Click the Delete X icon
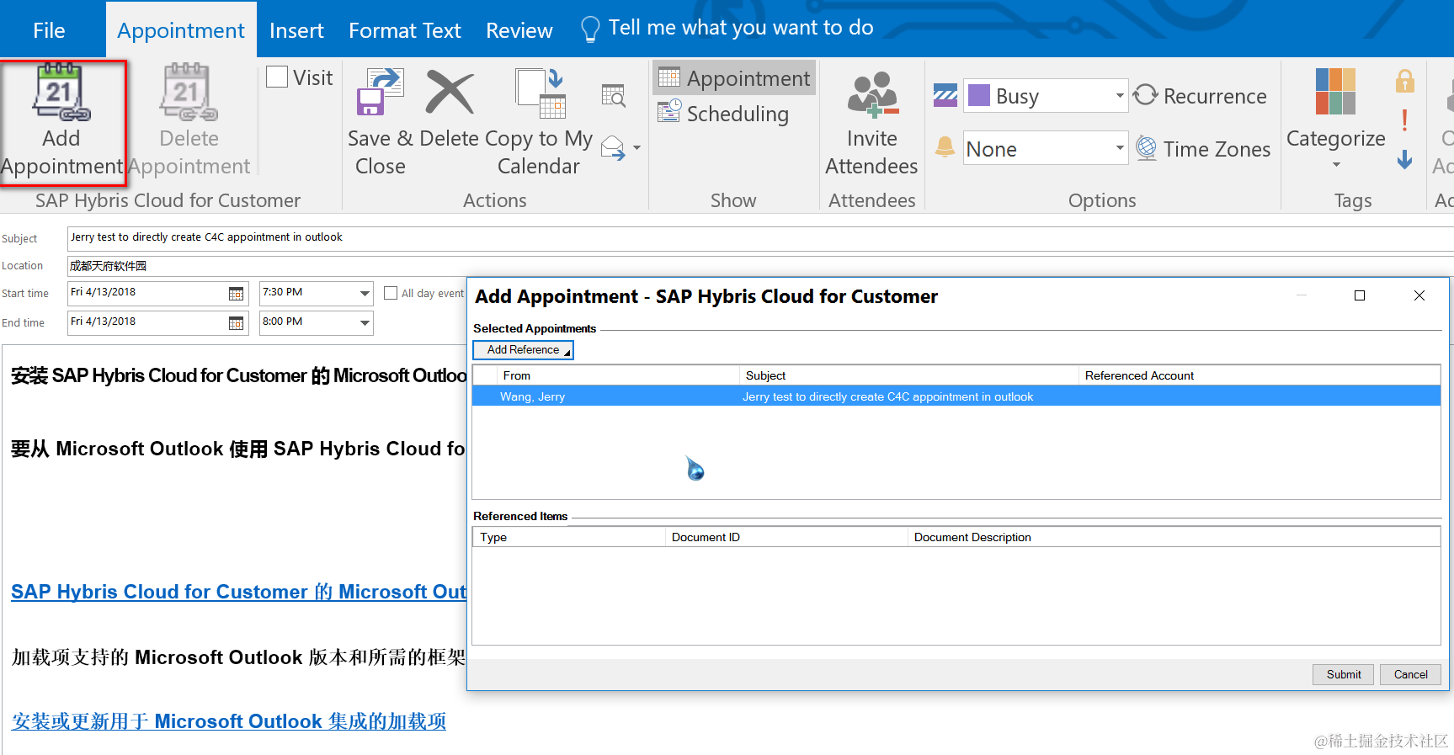1454x755 pixels. pos(450,93)
